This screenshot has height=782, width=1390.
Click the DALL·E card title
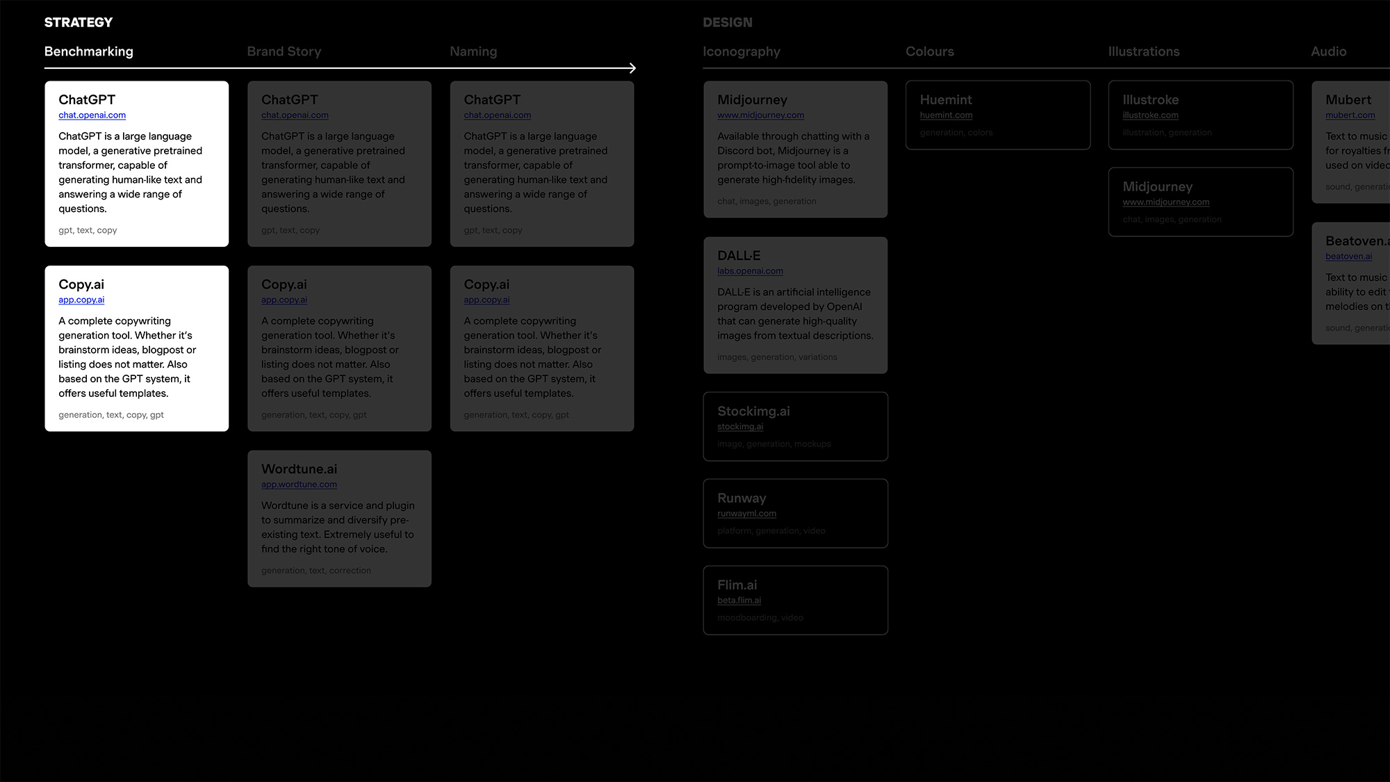point(739,255)
